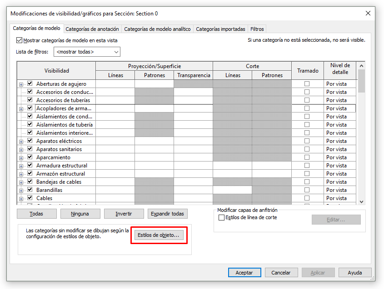Expand the Aparatos sanitarios category
This screenshot has width=384, height=289.
click(21, 150)
